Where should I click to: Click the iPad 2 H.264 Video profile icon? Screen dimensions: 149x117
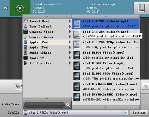coord(77,34)
